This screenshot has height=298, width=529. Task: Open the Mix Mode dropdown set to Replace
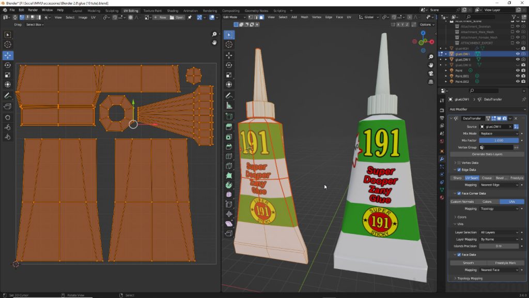[500, 134]
